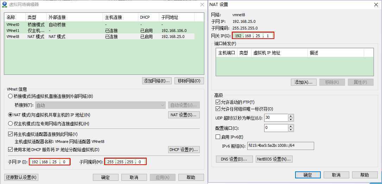Viewport: 382px width, 184px height.
Task: Toggle 允许活动的 FTP checkbox
Action: coord(218,102)
